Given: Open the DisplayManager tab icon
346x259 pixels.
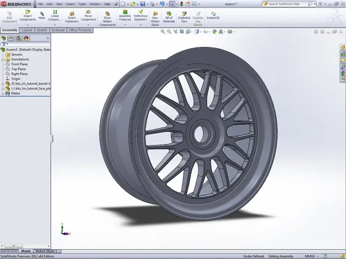Looking at the screenshot, I should (26, 38).
